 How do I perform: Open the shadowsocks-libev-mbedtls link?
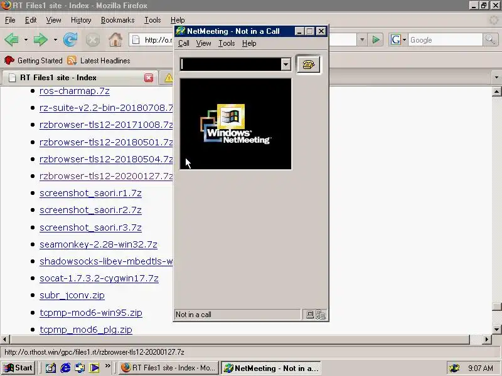(106, 261)
